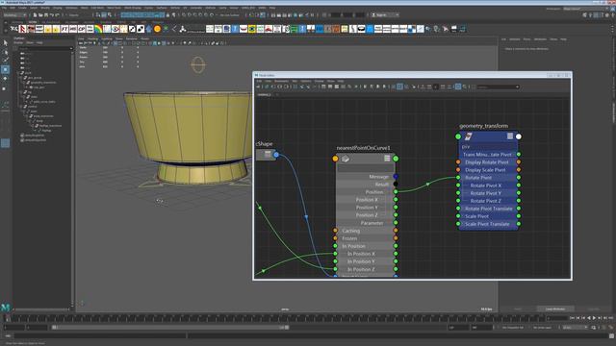Click the three-circle hierarchy shelf icon

(183, 29)
